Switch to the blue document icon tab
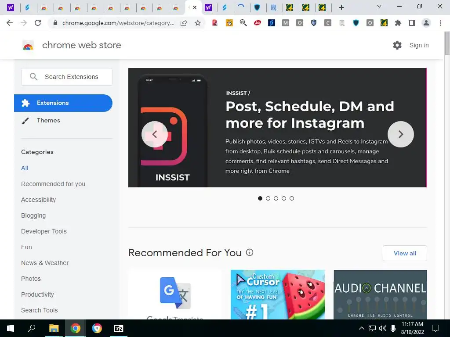 pos(273,7)
